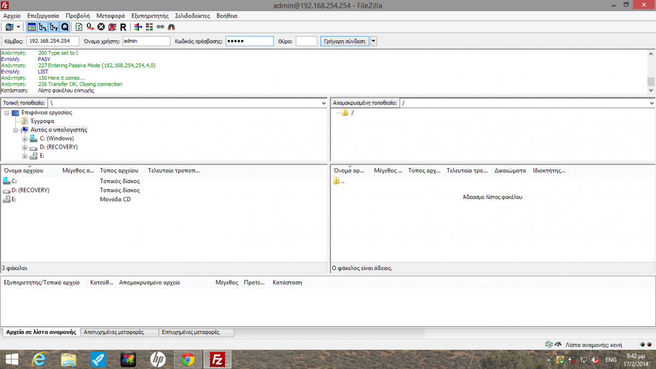656x369 pixels.
Task: Open the Βοήθεια menu
Action: [x=227, y=16]
